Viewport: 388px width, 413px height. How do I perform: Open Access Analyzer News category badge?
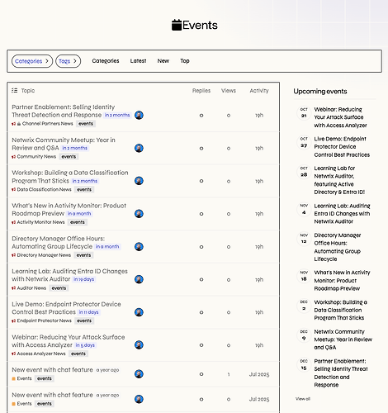pos(39,354)
